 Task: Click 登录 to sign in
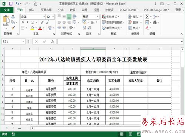pos(178,10)
